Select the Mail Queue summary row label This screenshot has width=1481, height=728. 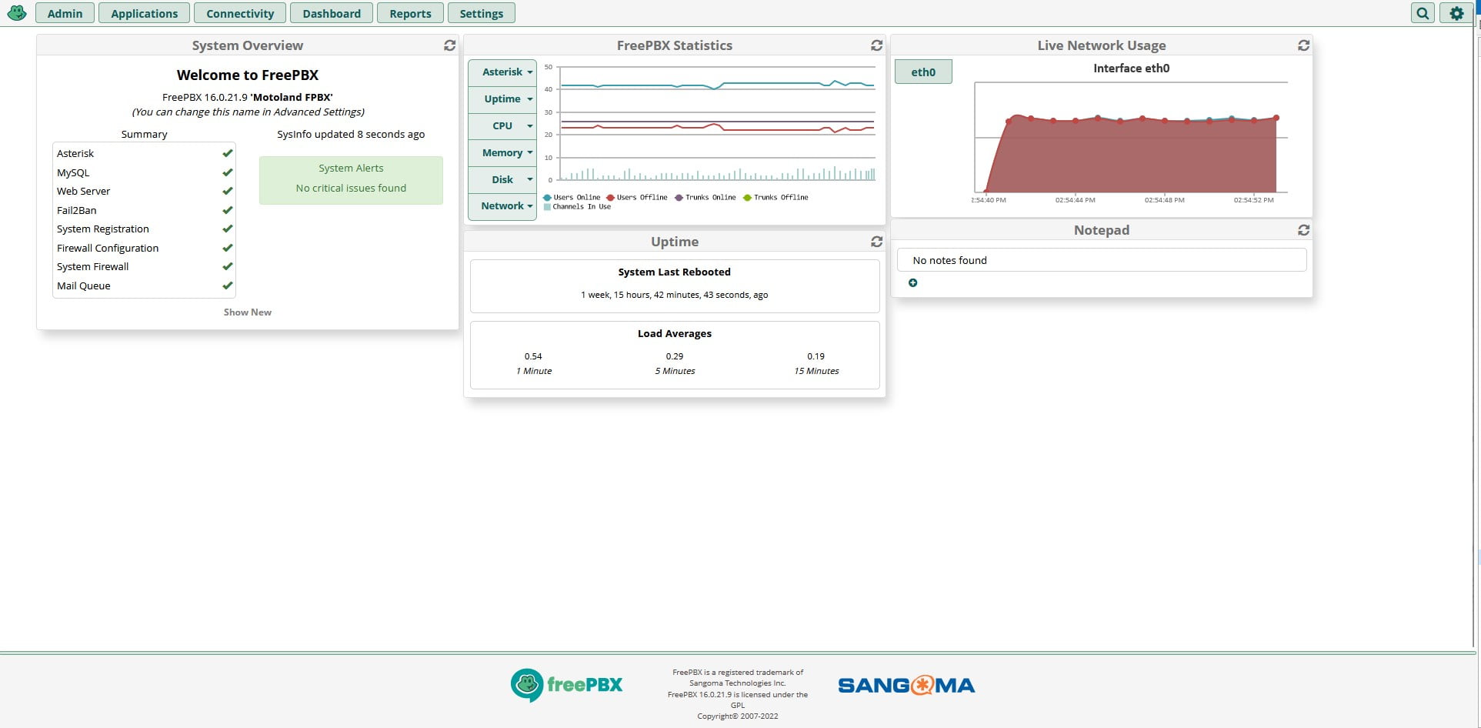tap(84, 286)
